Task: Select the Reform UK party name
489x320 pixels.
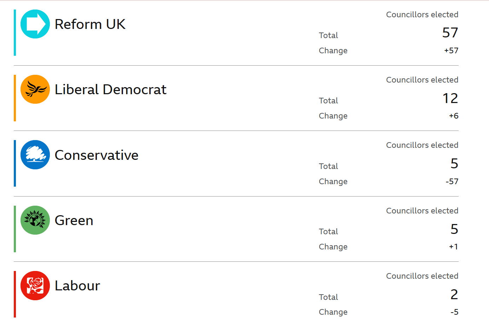Action: pyautogui.click(x=90, y=24)
